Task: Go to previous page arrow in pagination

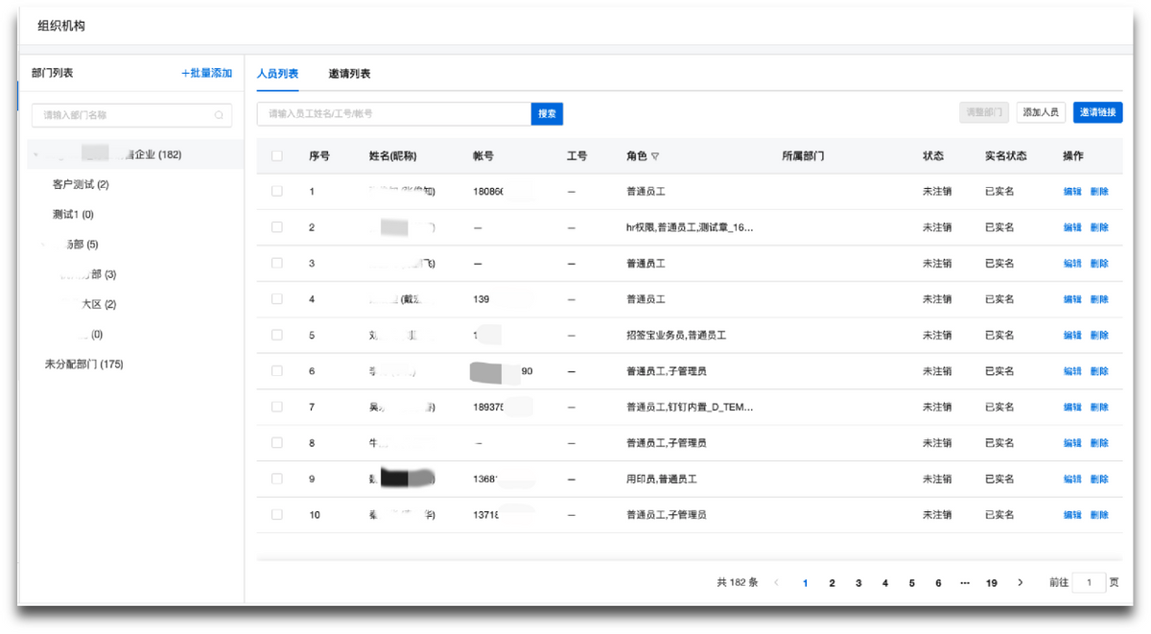Action: coord(777,583)
